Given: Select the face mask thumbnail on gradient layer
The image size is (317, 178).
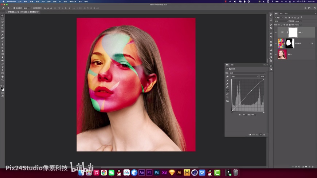Looking at the screenshot, I should [x=290, y=43].
